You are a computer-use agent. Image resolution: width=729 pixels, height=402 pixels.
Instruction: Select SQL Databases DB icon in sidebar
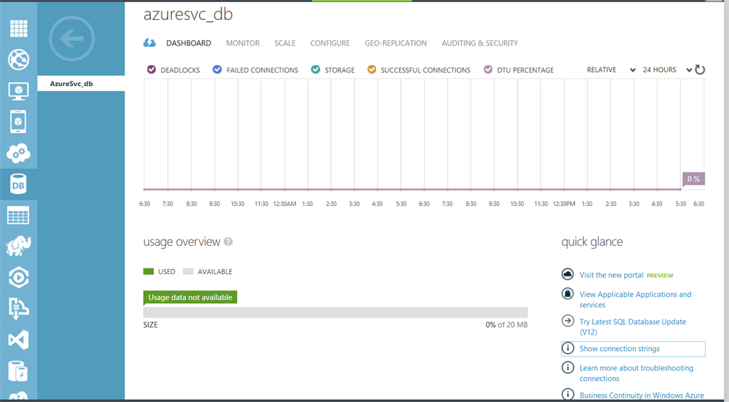coord(19,184)
